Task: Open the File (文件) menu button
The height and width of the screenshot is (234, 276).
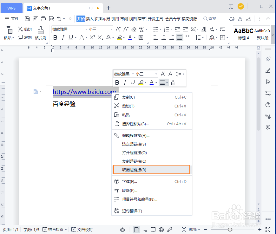Action: pos(12,19)
